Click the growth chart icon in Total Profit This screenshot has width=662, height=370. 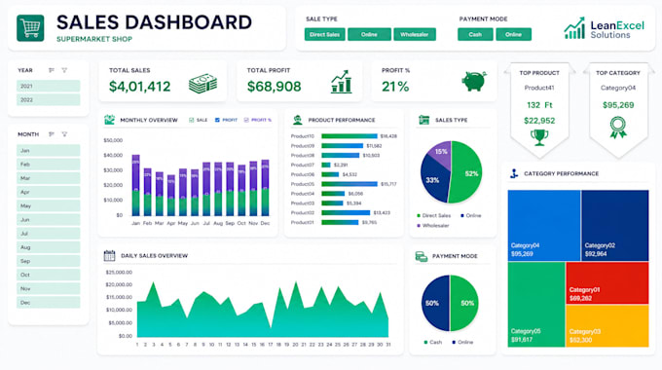tap(342, 82)
